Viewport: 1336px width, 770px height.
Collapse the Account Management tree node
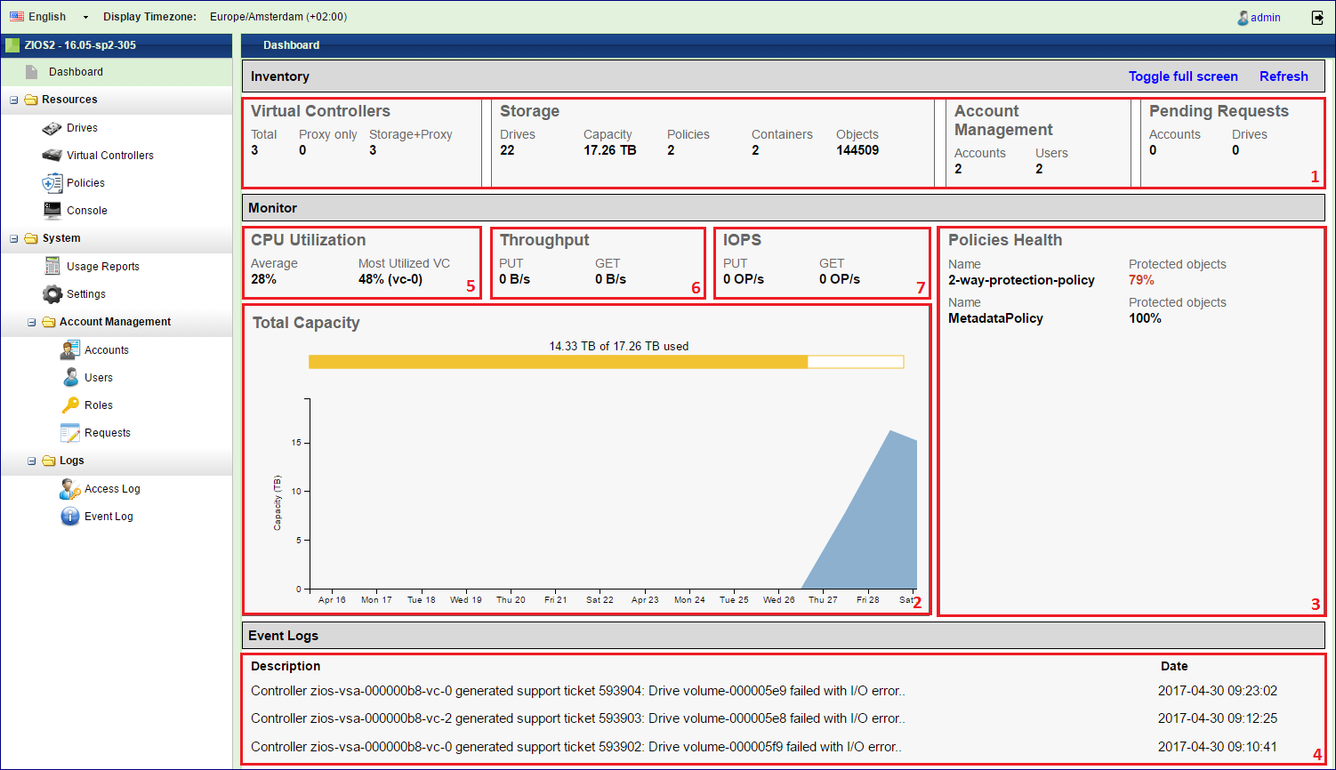[x=32, y=322]
